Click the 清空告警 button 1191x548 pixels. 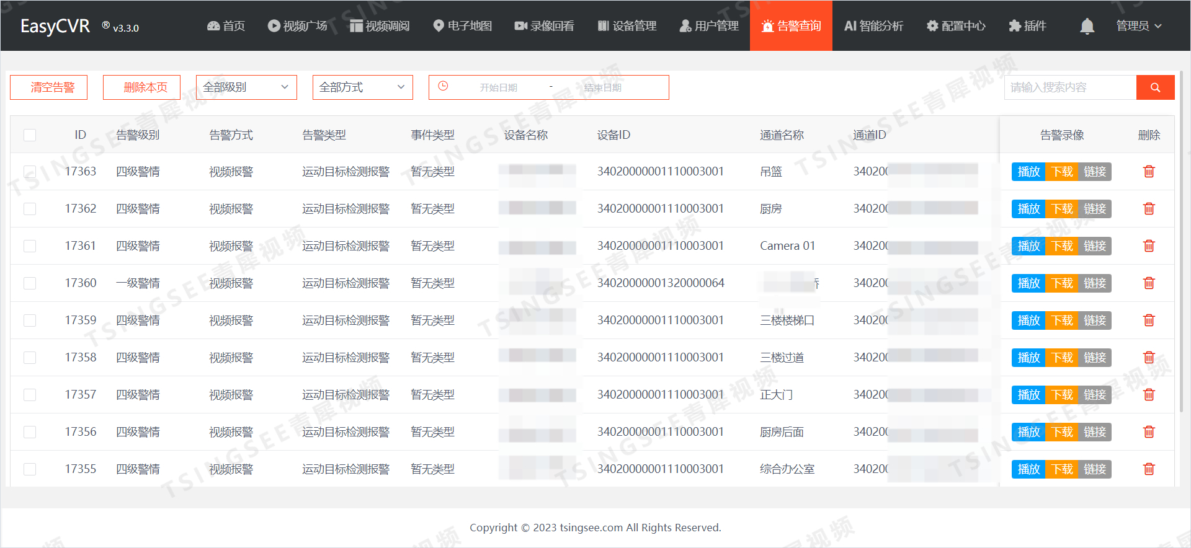(x=49, y=87)
